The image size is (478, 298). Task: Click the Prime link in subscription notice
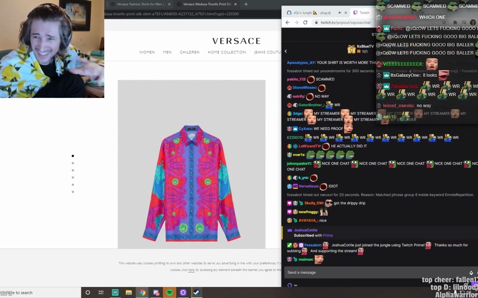point(328,235)
